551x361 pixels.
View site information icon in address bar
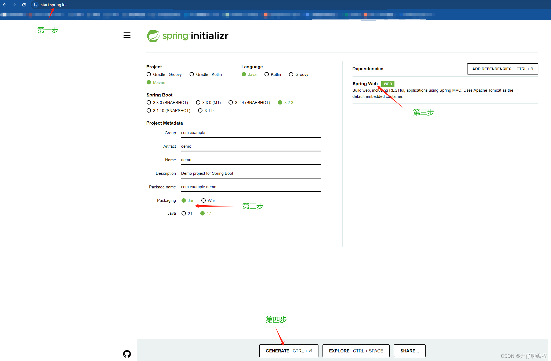35,5
